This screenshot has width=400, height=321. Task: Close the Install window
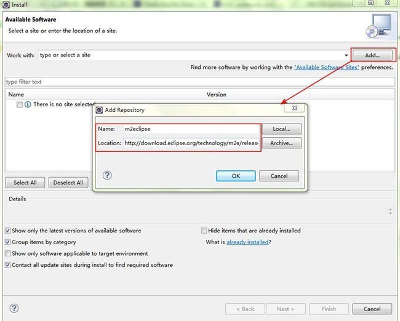[x=387, y=3]
